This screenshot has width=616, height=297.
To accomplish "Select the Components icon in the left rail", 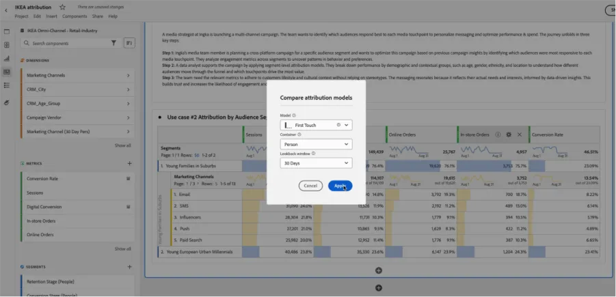I will click(x=7, y=72).
